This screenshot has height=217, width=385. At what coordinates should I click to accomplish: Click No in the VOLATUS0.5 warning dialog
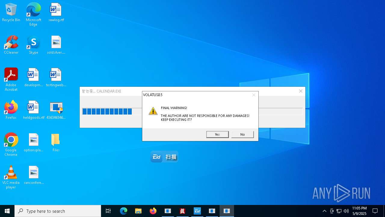(x=242, y=134)
